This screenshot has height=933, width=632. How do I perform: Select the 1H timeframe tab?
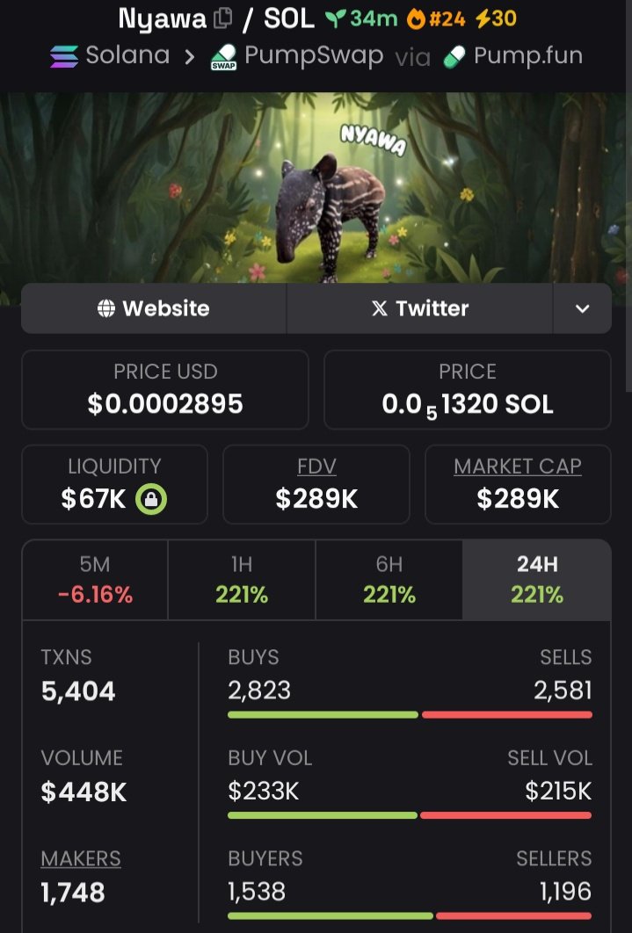(242, 580)
